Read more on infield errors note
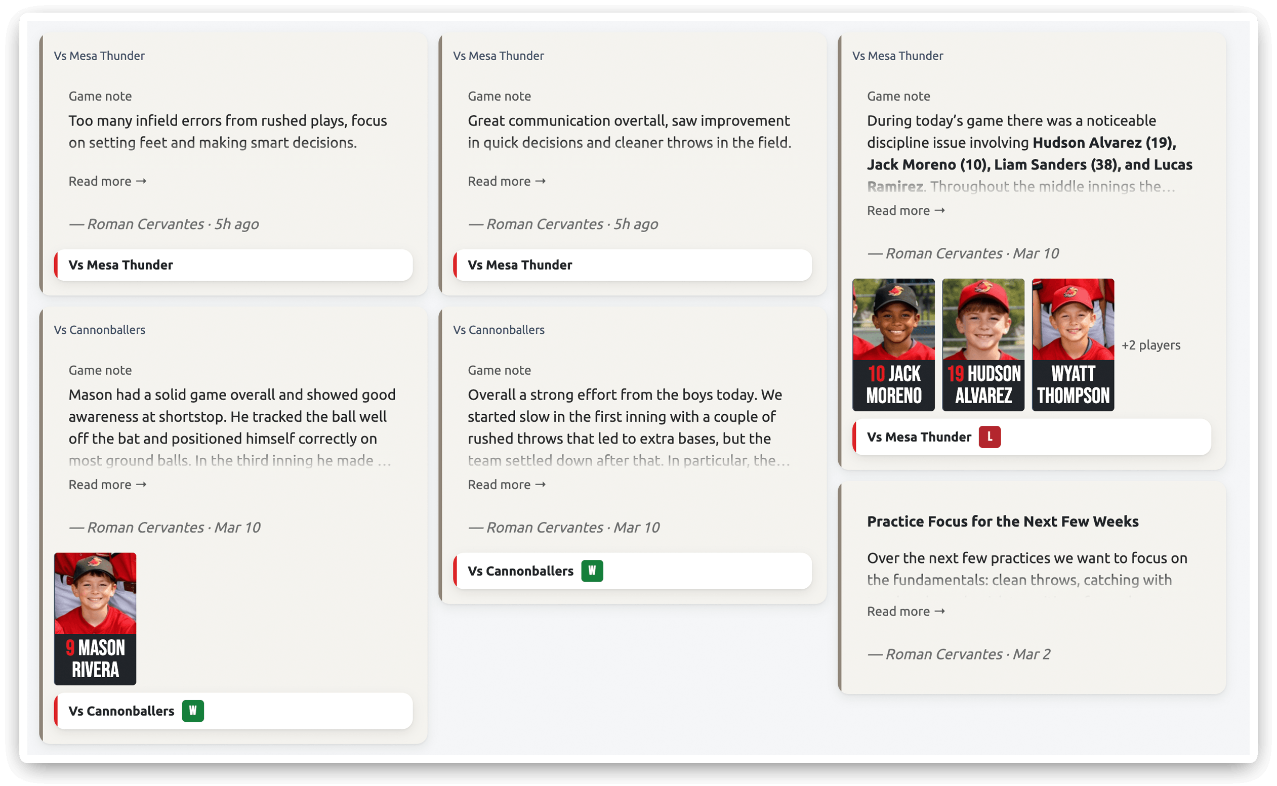1277x786 pixels. tap(107, 181)
